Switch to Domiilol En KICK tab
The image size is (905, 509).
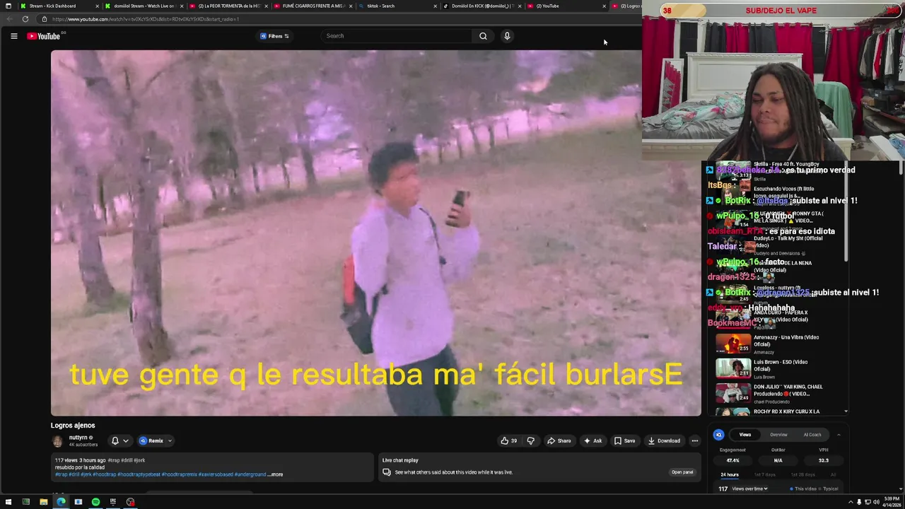(481, 6)
